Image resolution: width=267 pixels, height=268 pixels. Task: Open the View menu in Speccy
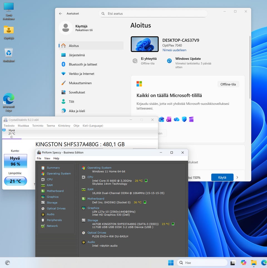coord(47,158)
